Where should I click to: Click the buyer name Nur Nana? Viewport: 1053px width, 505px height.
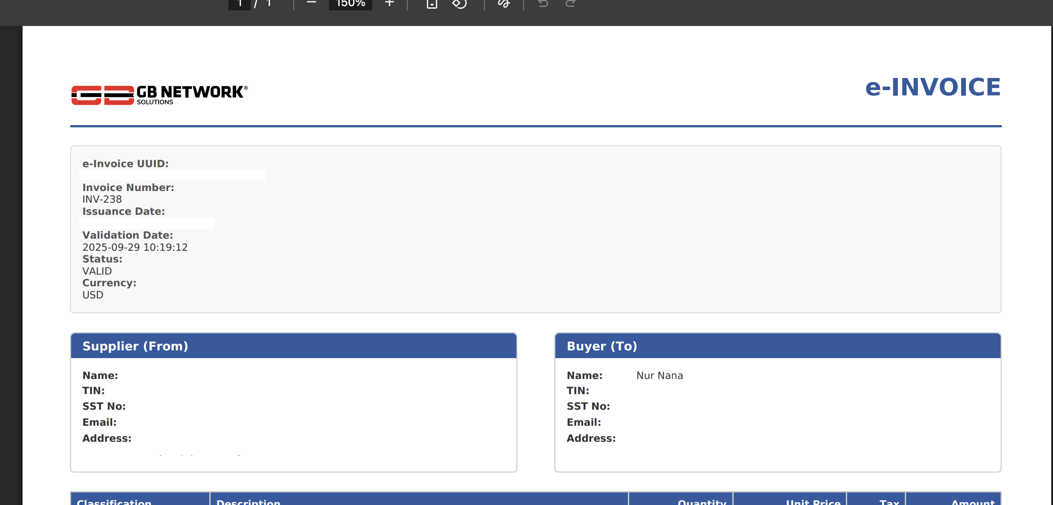click(x=660, y=376)
